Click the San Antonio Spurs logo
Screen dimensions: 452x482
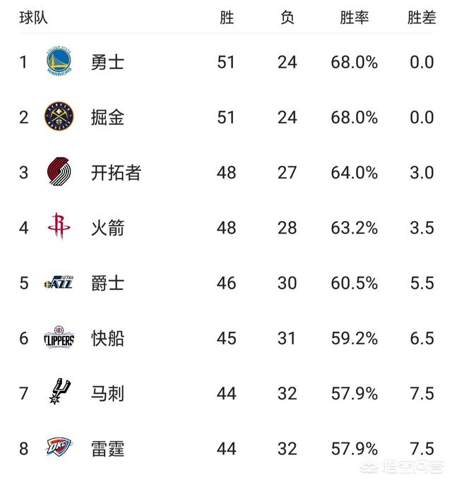(60, 392)
